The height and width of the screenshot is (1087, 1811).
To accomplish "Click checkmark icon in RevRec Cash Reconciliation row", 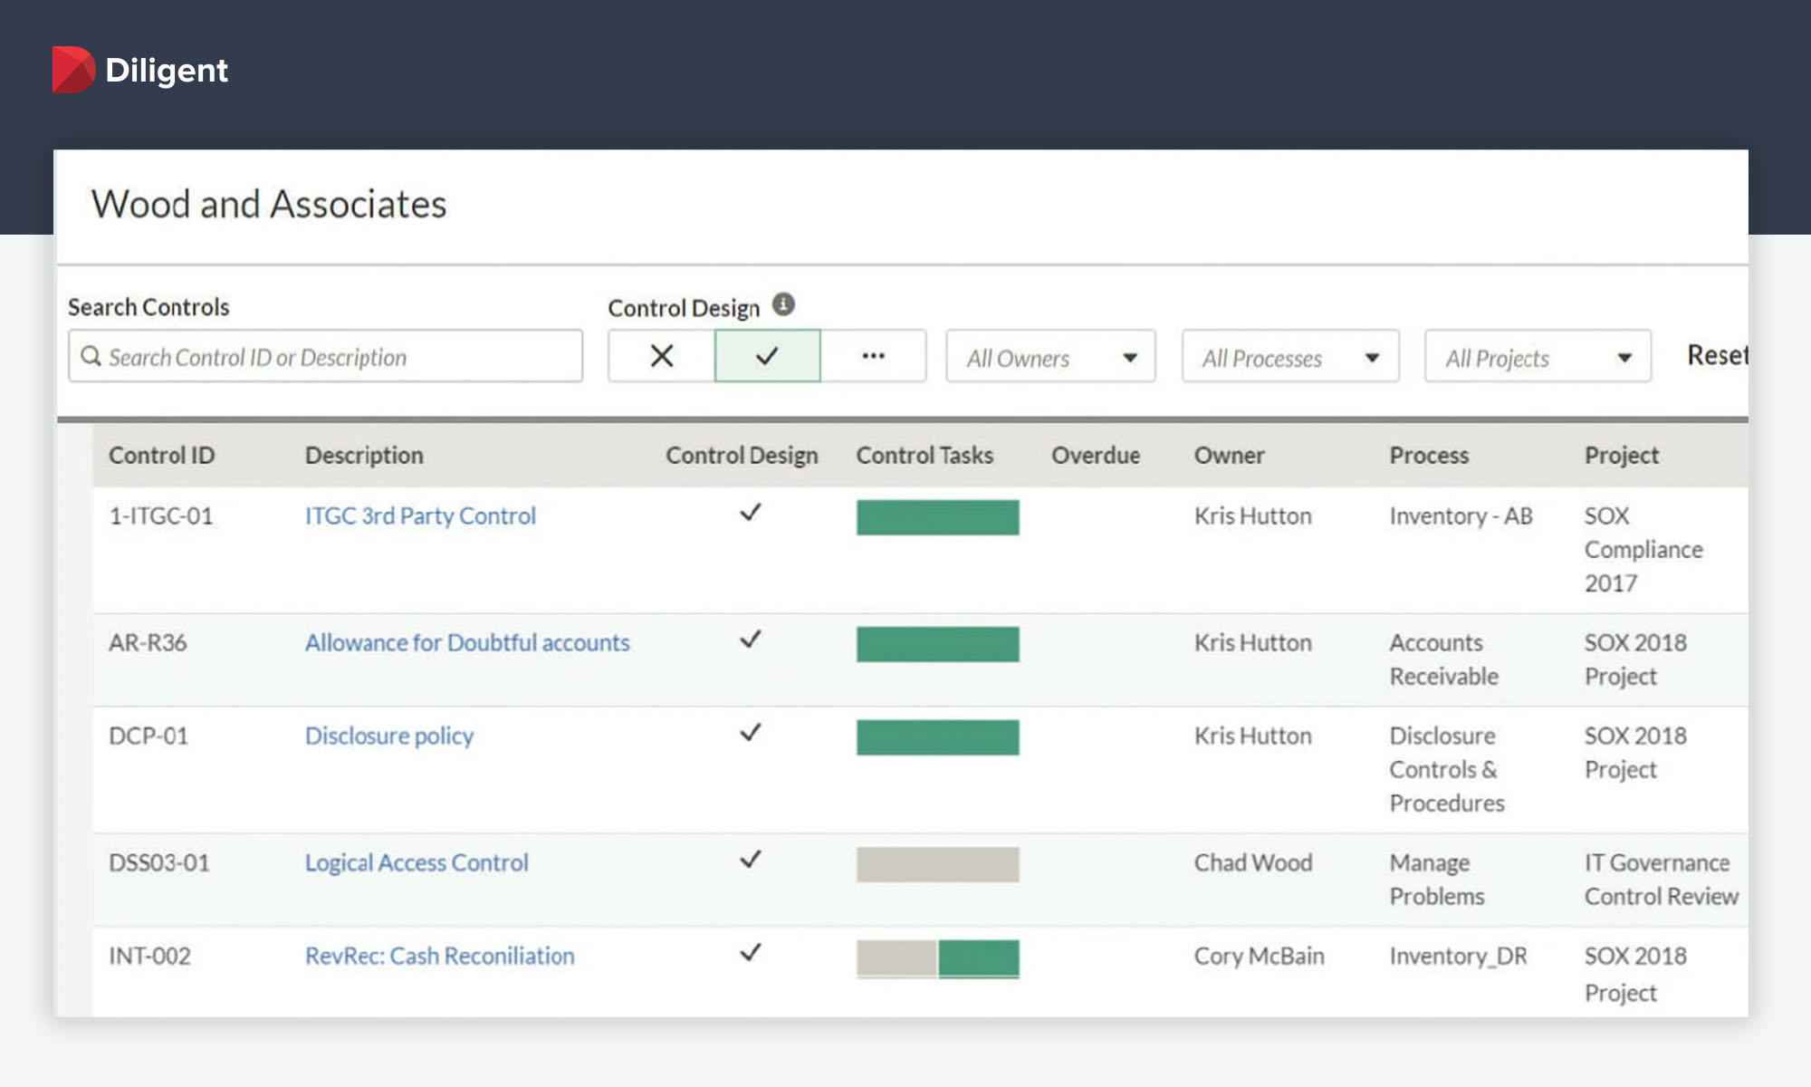I will click(x=750, y=952).
